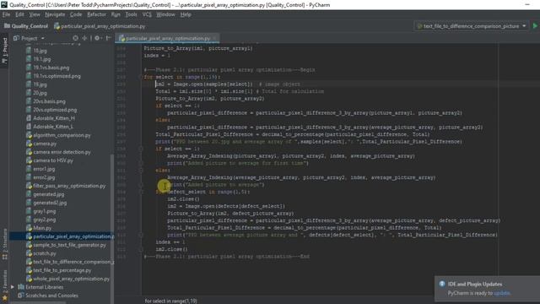540x304 pixels.
Task: Click the collapse all icon in Project panel
Action: [84, 38]
